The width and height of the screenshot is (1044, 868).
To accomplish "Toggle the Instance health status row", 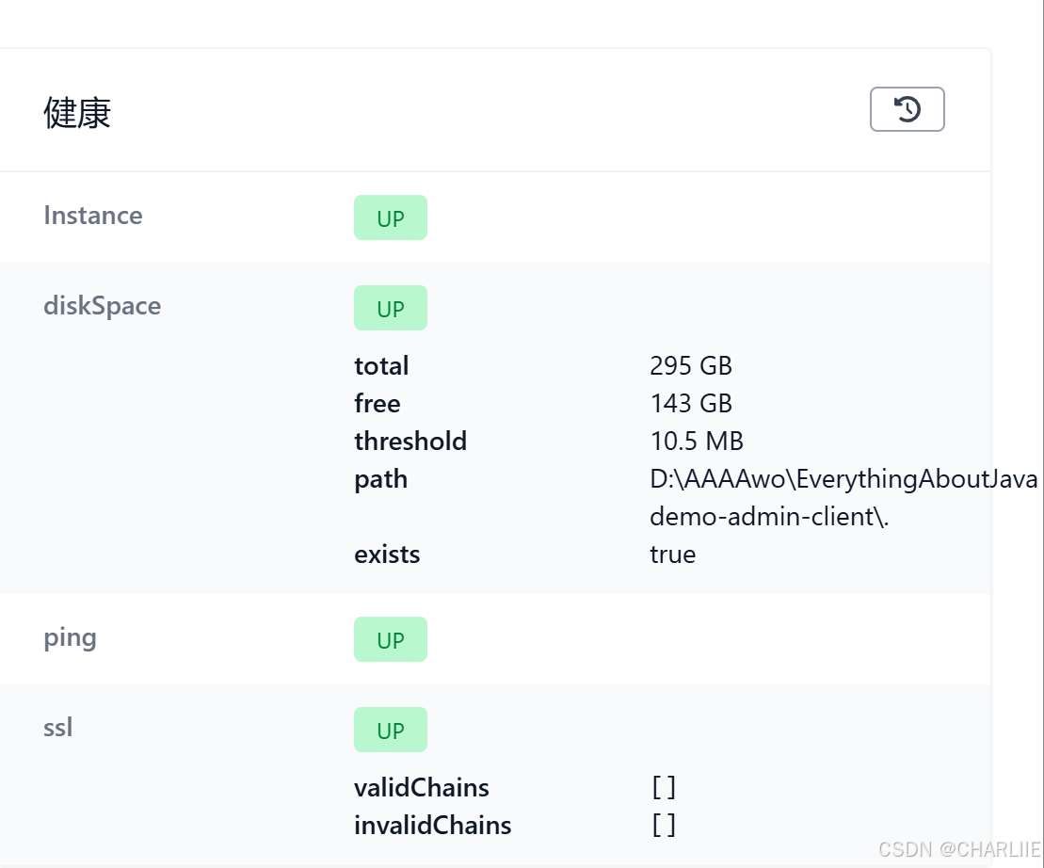I will pos(92,215).
